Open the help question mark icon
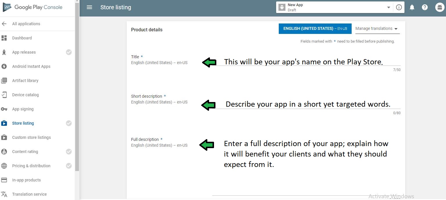 [425, 7]
